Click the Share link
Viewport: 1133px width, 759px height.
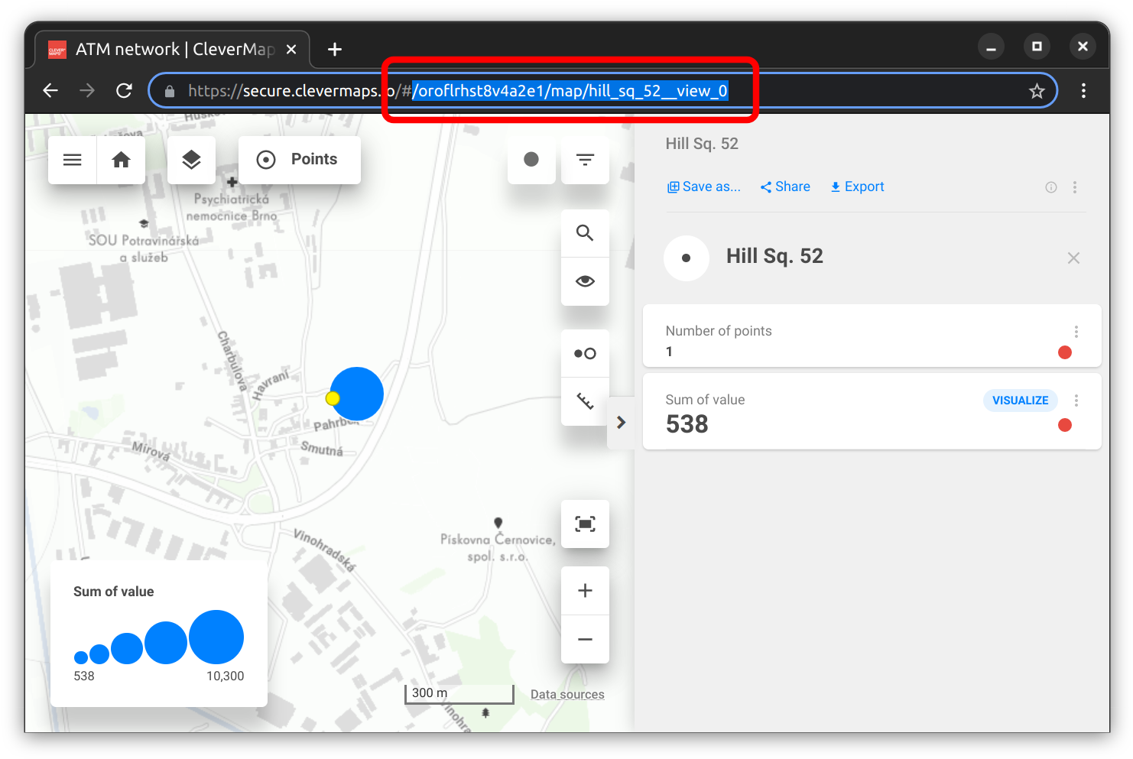tap(785, 187)
